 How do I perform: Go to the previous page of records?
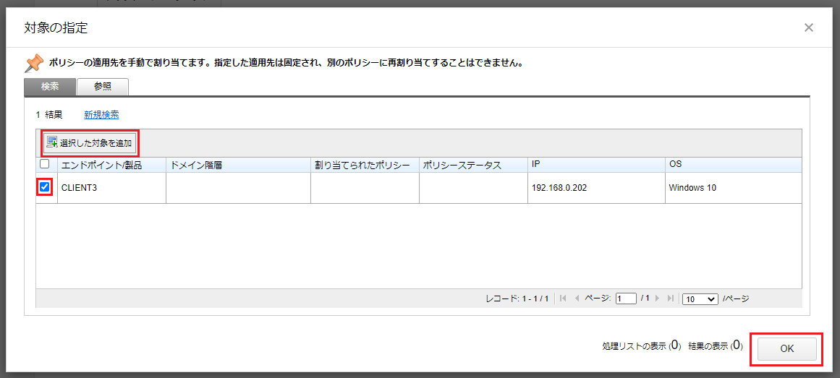[x=577, y=298]
